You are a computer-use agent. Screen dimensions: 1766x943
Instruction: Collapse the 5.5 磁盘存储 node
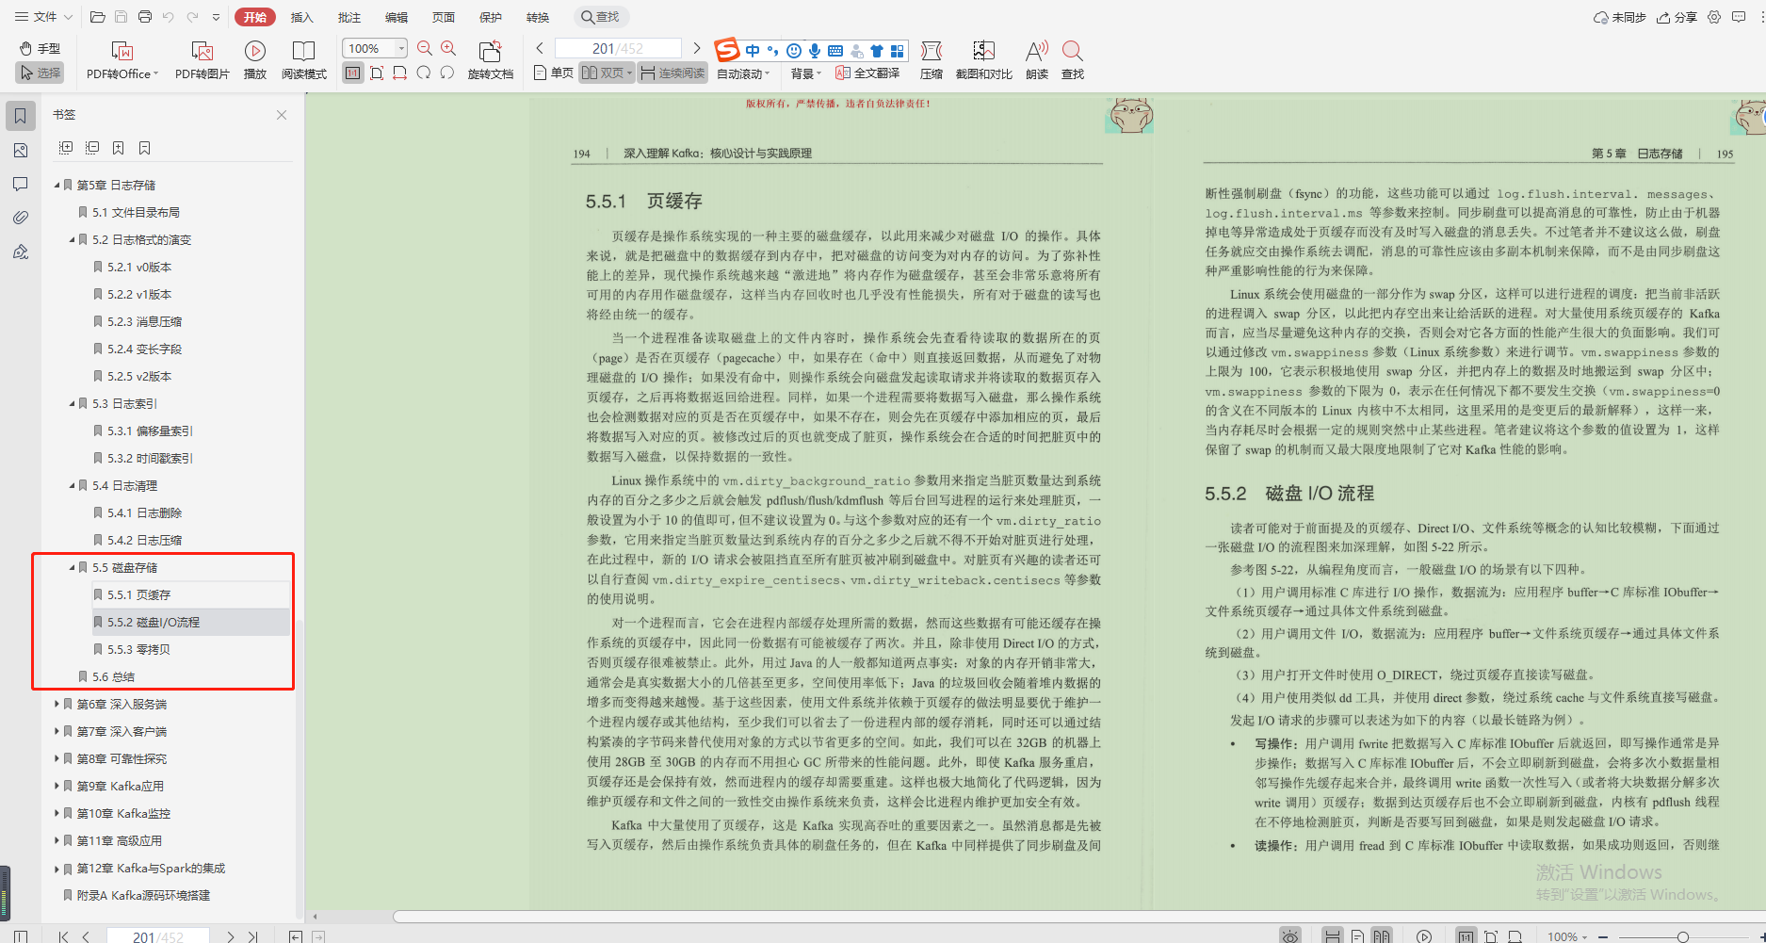pos(72,568)
